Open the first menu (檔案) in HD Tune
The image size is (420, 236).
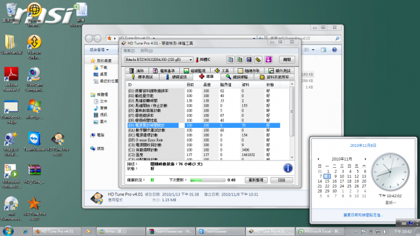[129, 50]
